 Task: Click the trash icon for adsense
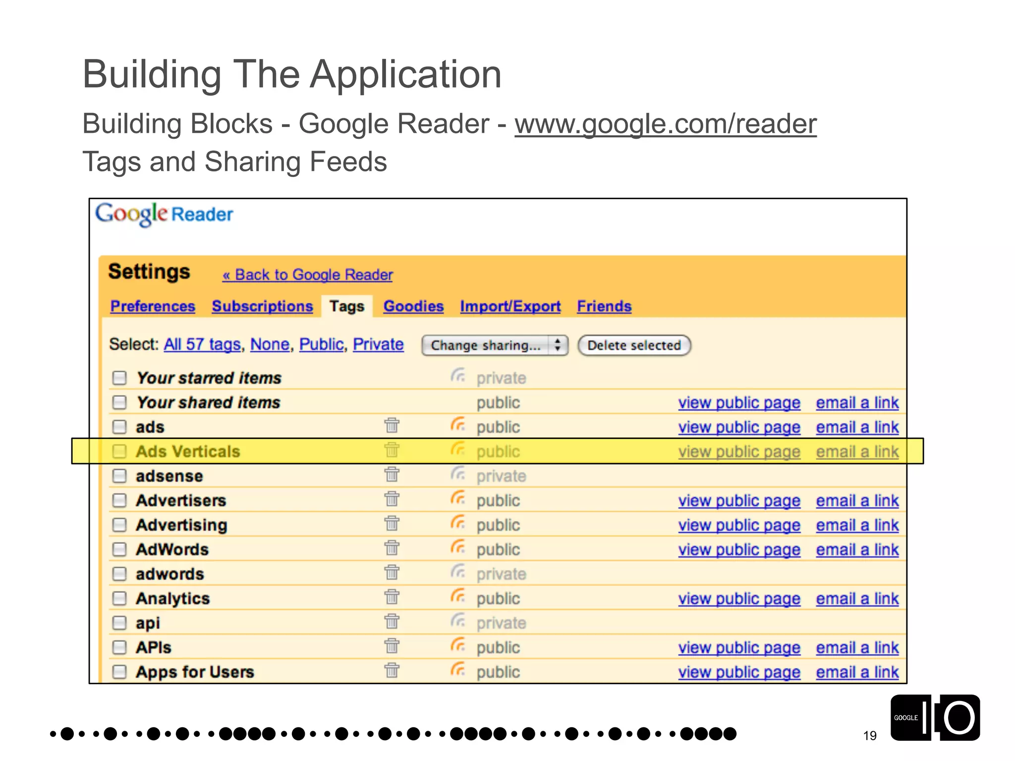392,475
